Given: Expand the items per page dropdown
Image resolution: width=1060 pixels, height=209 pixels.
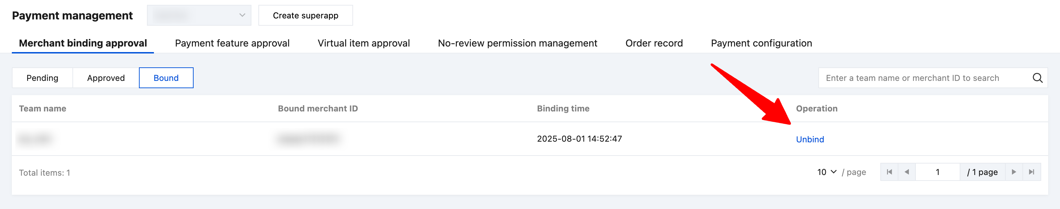Looking at the screenshot, I should pyautogui.click(x=826, y=172).
